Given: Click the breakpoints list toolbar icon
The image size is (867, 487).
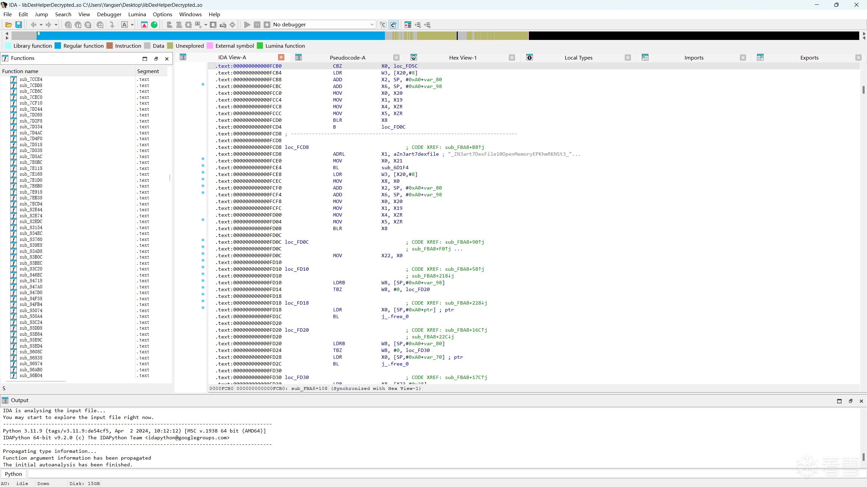Looking at the screenshot, I should (x=408, y=25).
